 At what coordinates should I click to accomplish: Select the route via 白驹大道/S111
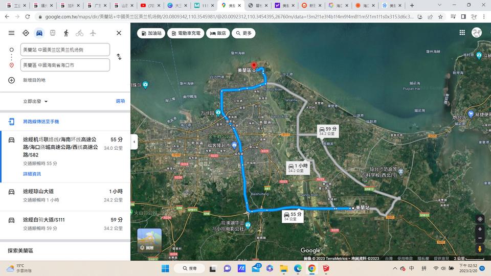click(65, 224)
